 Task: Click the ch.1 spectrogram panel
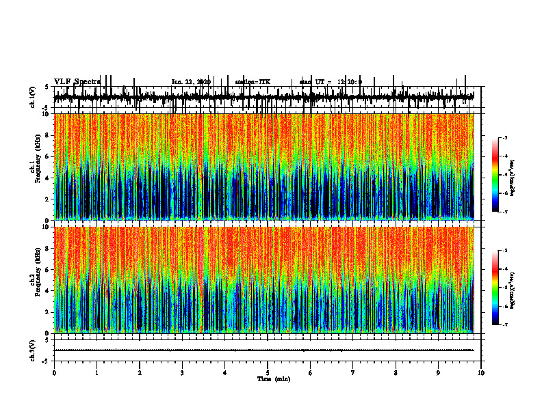(x=264, y=167)
